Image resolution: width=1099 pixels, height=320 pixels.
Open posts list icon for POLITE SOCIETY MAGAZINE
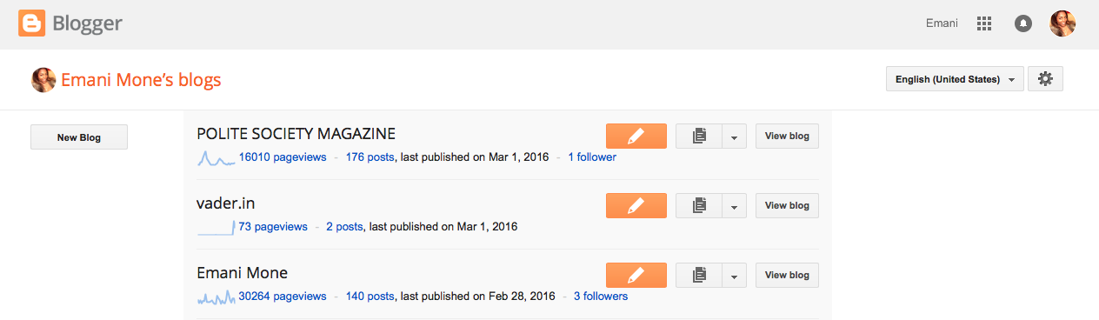(x=699, y=137)
